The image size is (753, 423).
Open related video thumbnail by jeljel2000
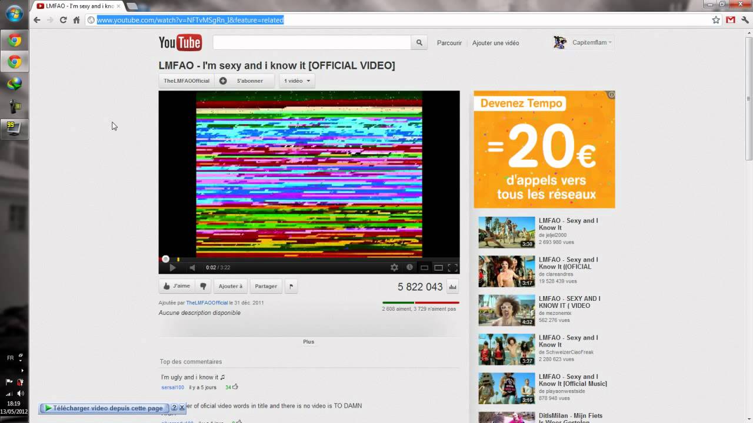507,232
